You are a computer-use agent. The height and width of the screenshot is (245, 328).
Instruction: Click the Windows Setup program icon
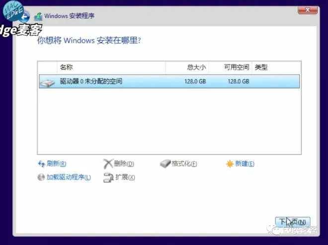(x=38, y=16)
